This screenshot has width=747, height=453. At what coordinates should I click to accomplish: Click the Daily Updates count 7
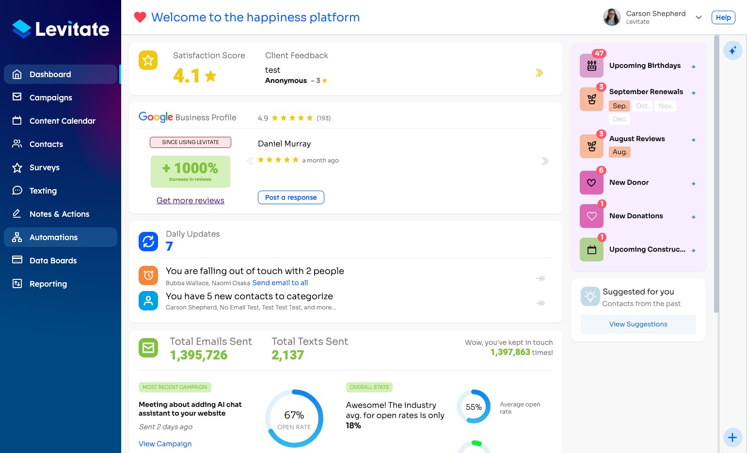point(169,246)
